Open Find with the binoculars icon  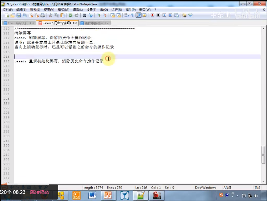pyautogui.click(x=84, y=15)
